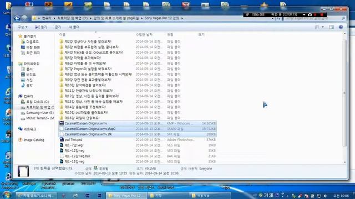355x199 pixels.
Task: Sort by the 유형 column header
Action: tap(170, 34)
